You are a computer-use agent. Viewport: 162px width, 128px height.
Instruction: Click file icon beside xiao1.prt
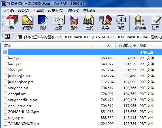coord(5,70)
